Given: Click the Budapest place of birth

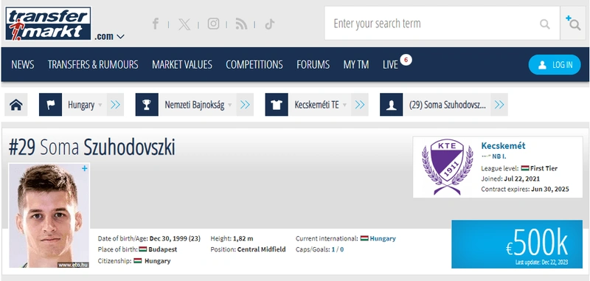Looking at the screenshot, I should [x=162, y=249].
